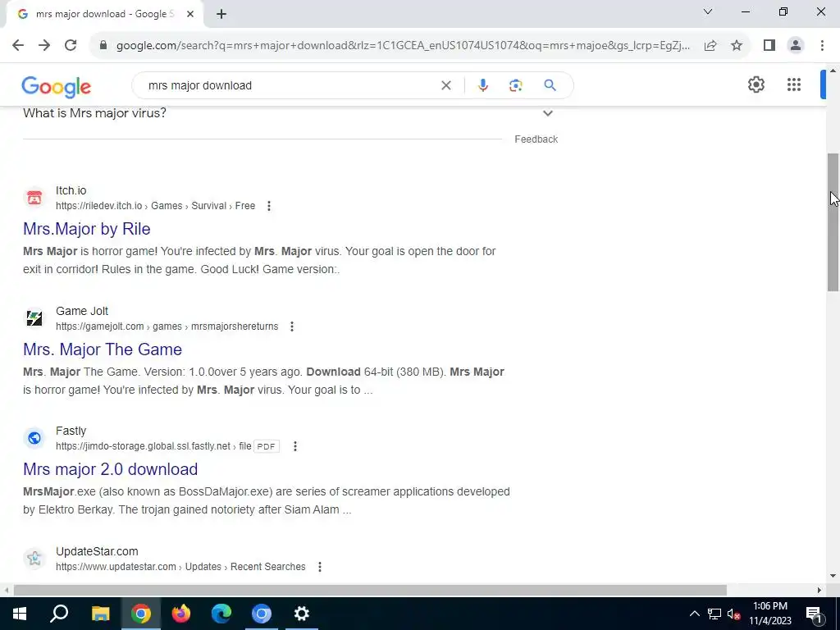Click the UpdateStar site favicon
The width and height of the screenshot is (840, 630).
point(34,558)
